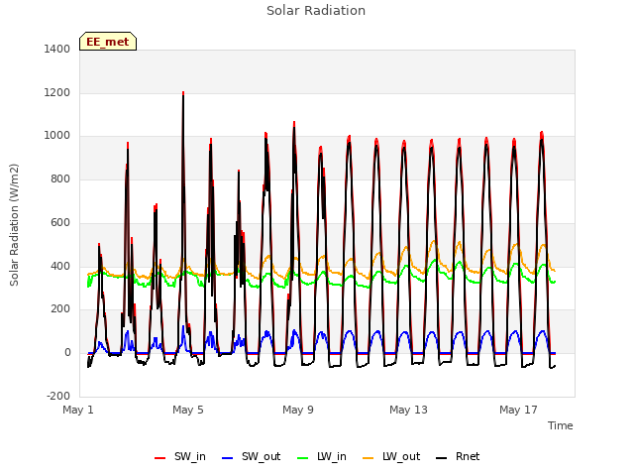Click the May 13 x-axis tick label
Image resolution: width=634 pixels, height=476 pixels.
tap(408, 410)
